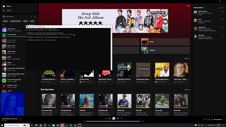
Task: Select the Artists filter chip
Action: [32, 21]
